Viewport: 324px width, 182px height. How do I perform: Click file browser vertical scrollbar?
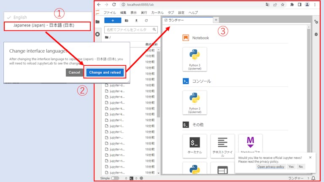point(159,84)
